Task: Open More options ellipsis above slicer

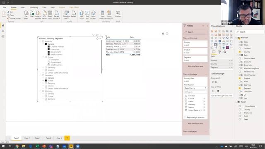Action: pos(101,35)
